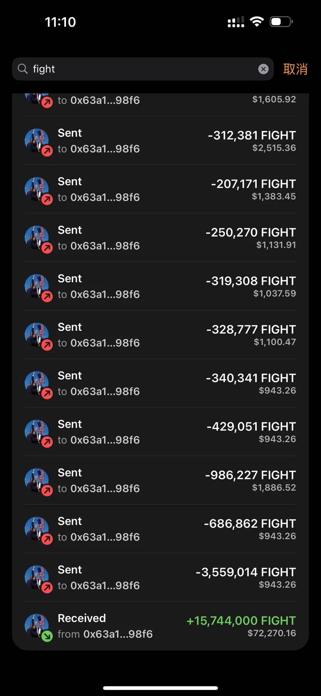Focus the search field containing "fight"

click(143, 69)
